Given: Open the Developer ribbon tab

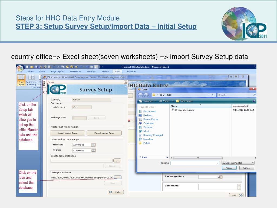Looking at the screenshot, I should (x=131, y=71).
